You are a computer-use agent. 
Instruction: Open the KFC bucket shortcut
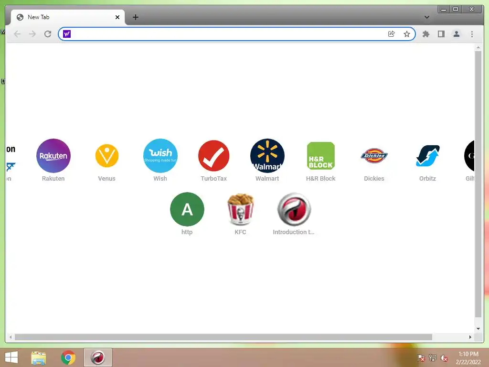(241, 209)
